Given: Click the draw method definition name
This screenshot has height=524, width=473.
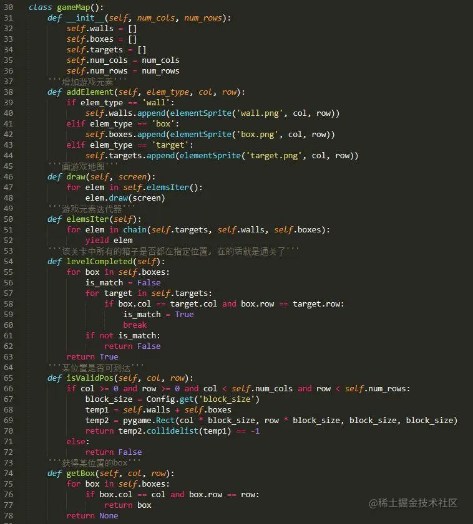Looking at the screenshot, I should (76, 177).
